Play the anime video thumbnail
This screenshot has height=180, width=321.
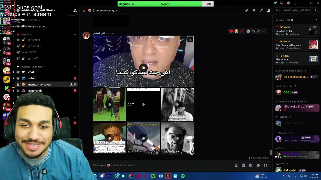pos(143,138)
